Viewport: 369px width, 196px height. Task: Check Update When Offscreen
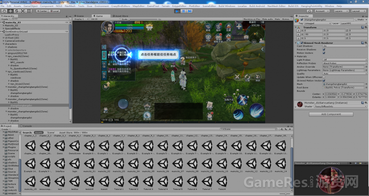point(324,77)
